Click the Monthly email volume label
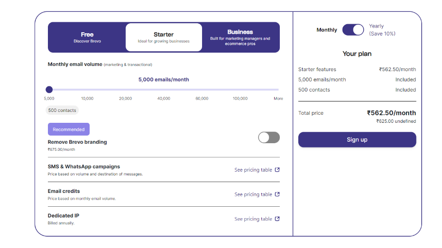Image resolution: width=442 pixels, height=248 pixels. (75, 64)
